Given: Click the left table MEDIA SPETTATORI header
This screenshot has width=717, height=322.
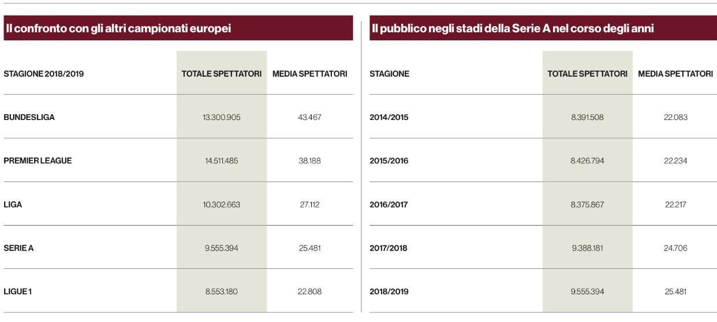Looking at the screenshot, I should [x=309, y=74].
